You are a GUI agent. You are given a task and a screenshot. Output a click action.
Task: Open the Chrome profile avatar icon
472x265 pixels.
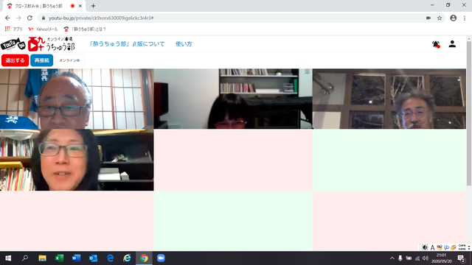(x=454, y=18)
